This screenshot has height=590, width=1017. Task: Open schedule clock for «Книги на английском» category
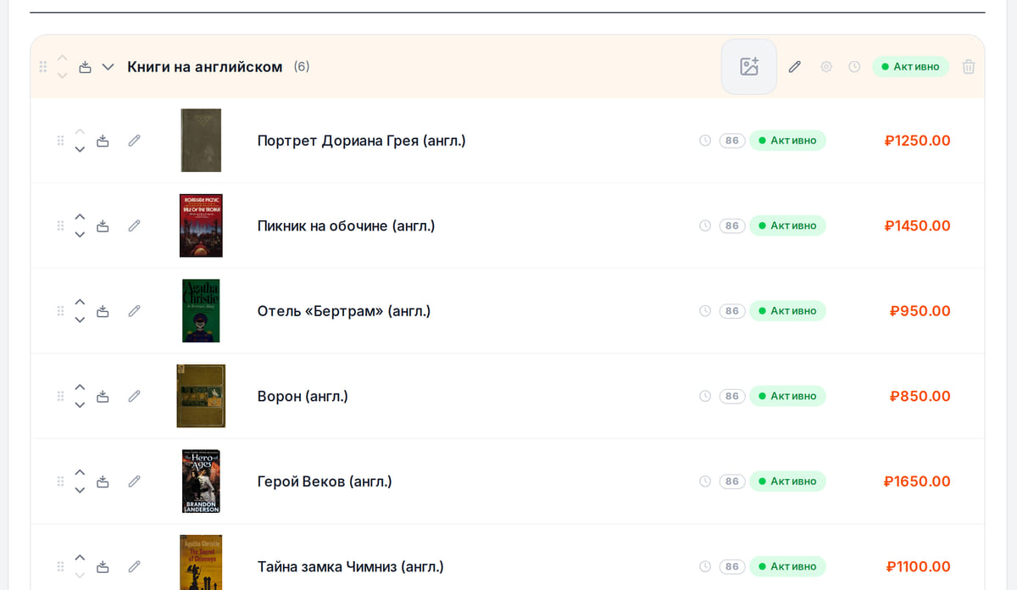[x=854, y=66]
